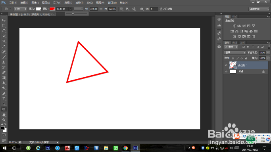Switch to the 路径 tab
271x152 pixels.
243,43
